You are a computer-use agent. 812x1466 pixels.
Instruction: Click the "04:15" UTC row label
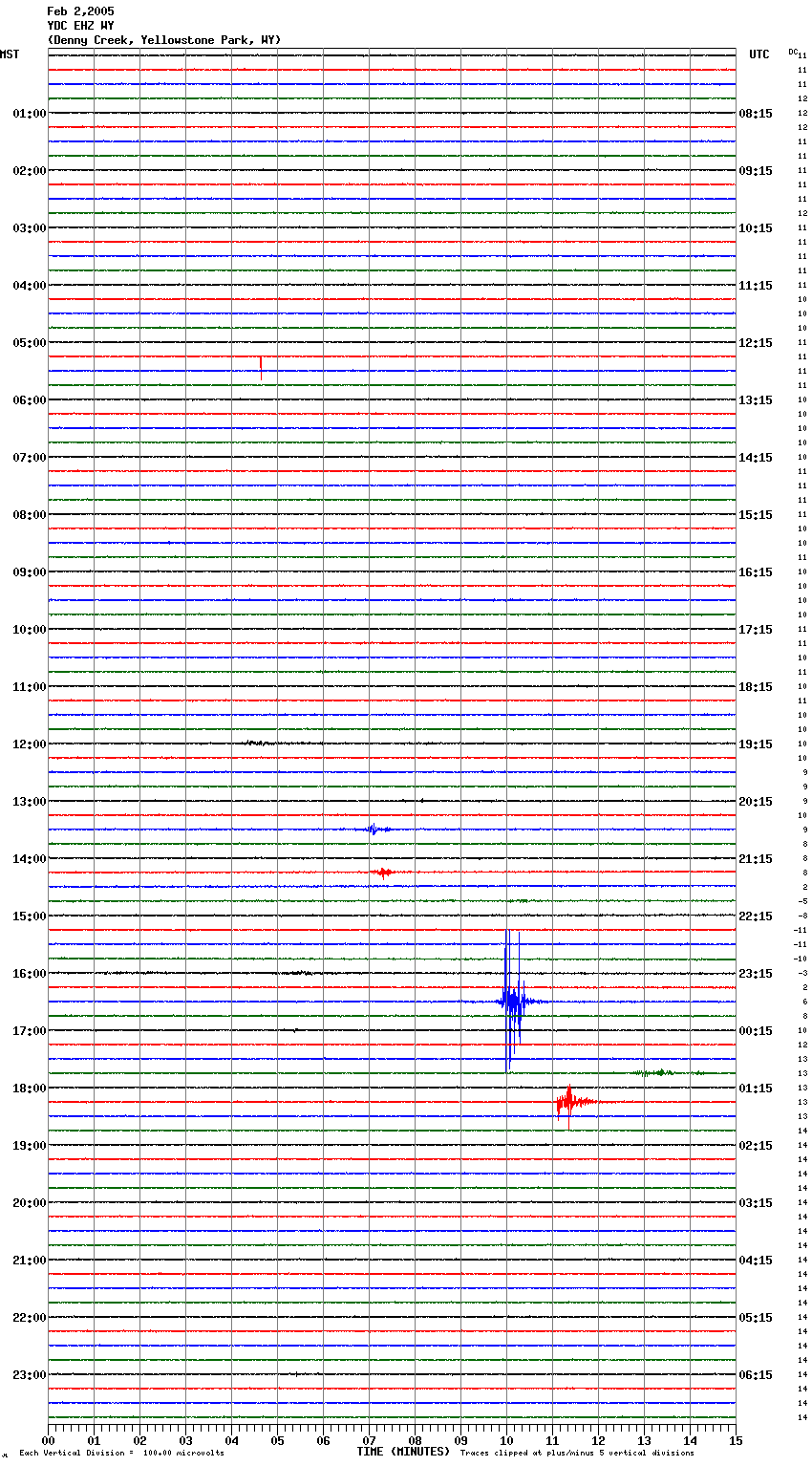pos(756,1261)
